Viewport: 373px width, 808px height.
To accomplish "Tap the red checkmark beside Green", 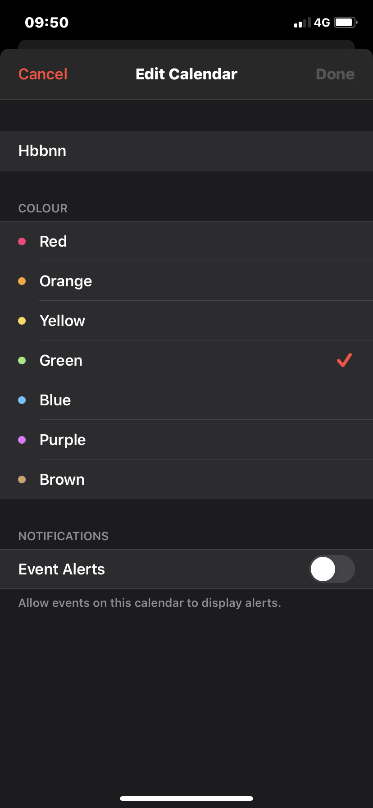I will (x=344, y=360).
